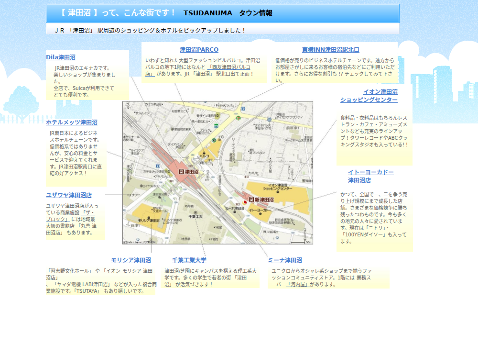478x345 pixels.
Task: Click the TSUDANUMA タウン情報 header text
Action: [x=228, y=13]
